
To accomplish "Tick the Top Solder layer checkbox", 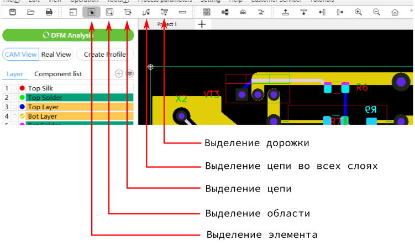I will pyautogui.click(x=15, y=98).
